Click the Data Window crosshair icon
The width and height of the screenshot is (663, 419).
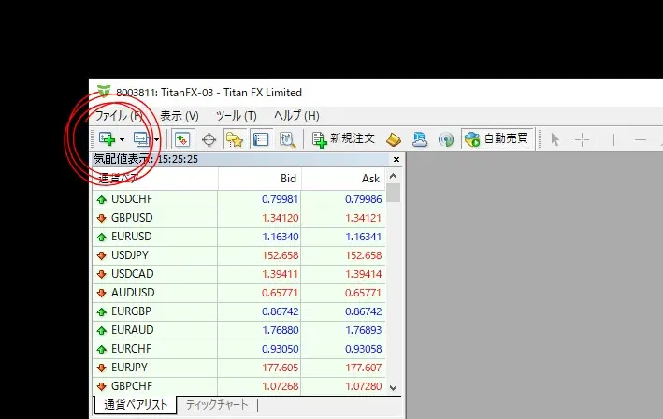click(209, 139)
